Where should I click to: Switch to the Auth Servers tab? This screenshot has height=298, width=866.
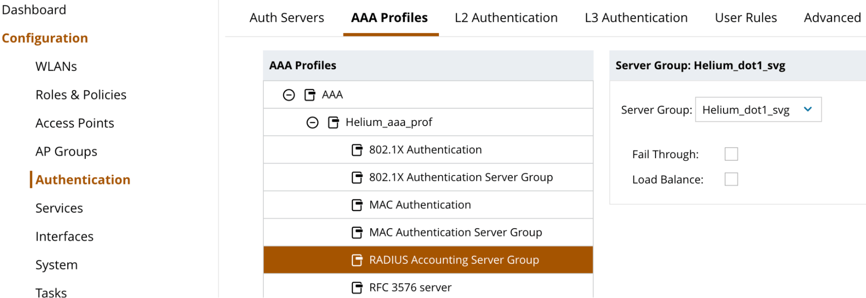[286, 18]
